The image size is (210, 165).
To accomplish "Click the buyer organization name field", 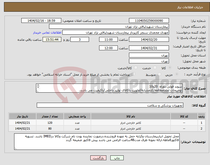I will pos(109,26).
